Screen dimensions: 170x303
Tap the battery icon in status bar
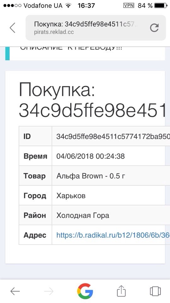click(161, 5)
